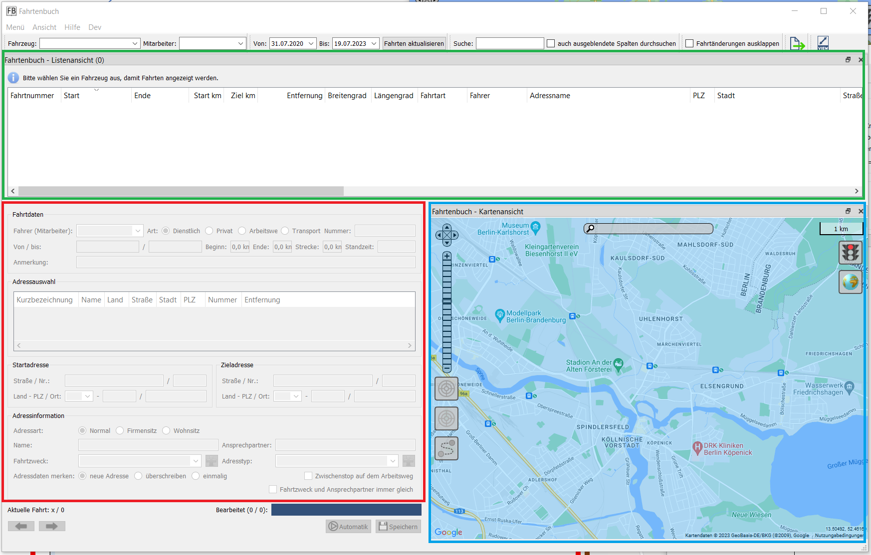
Task: Click the 'Fahrten aktualisieren' button
Action: 414,44
